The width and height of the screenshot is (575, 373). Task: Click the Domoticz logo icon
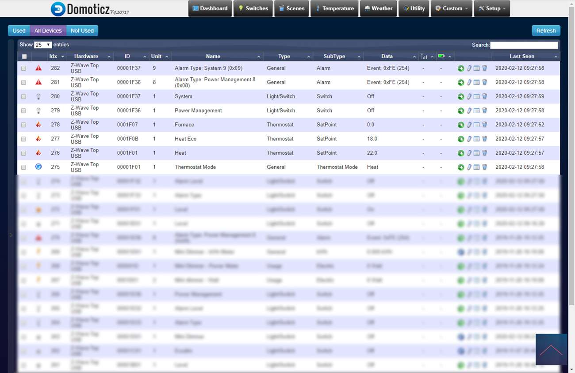pyautogui.click(x=58, y=9)
